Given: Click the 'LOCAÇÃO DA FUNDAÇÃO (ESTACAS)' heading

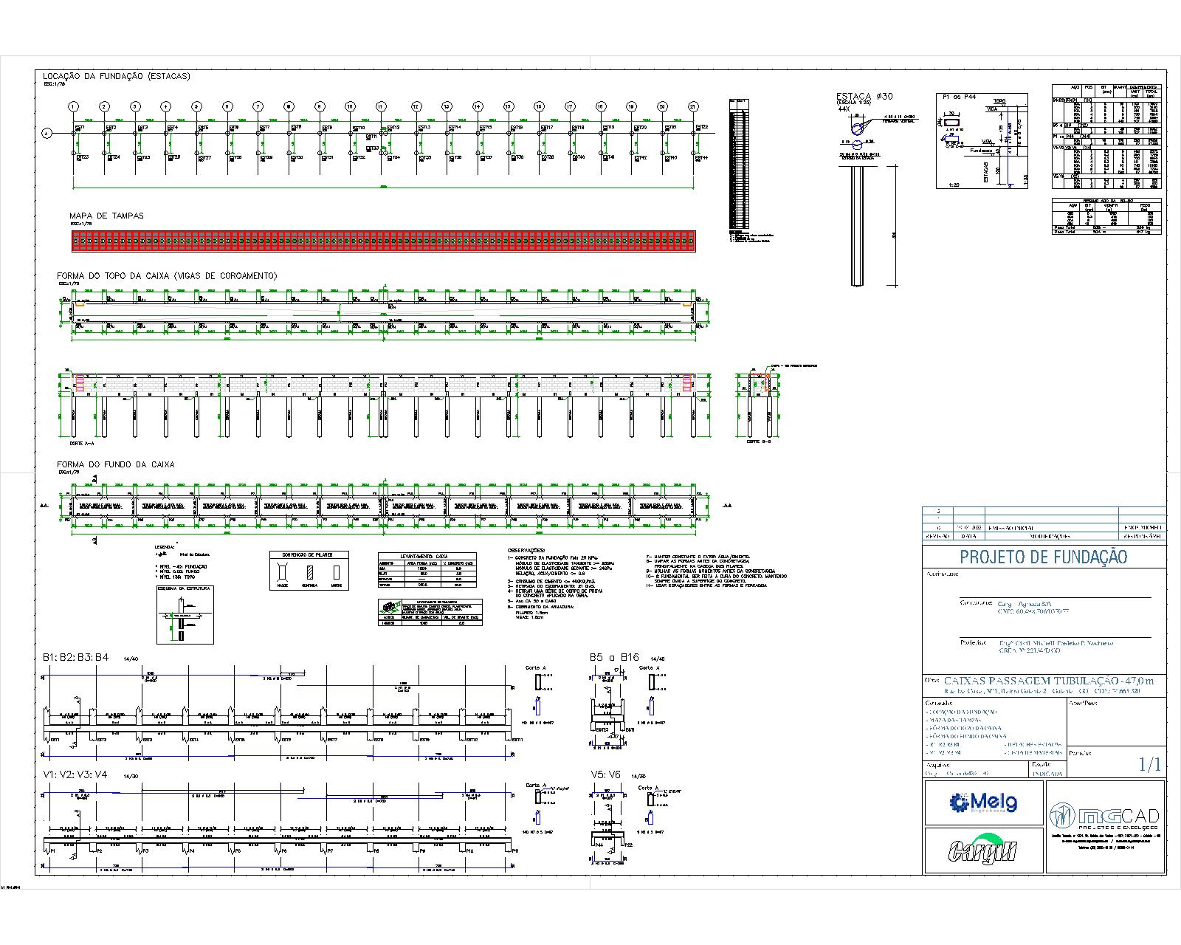Looking at the screenshot, I should pyautogui.click(x=117, y=76).
